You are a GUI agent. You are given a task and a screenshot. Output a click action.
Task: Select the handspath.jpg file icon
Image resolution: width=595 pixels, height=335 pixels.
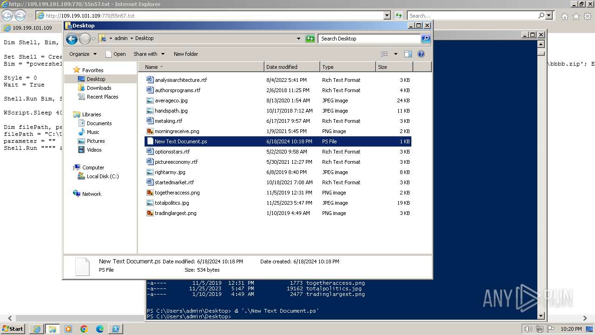click(150, 111)
